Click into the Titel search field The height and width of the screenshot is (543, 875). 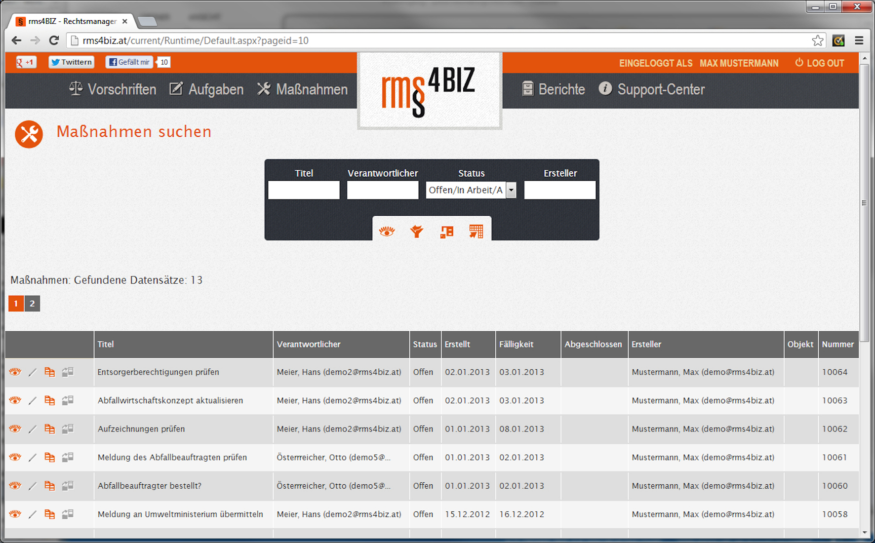click(304, 190)
